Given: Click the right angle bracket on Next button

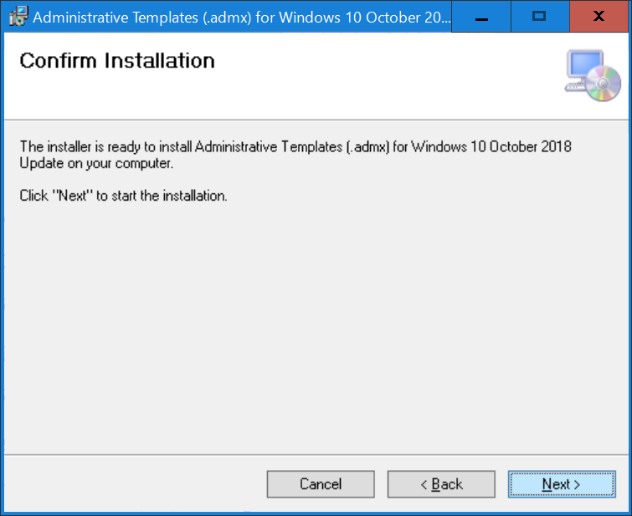Looking at the screenshot, I should 577,484.
